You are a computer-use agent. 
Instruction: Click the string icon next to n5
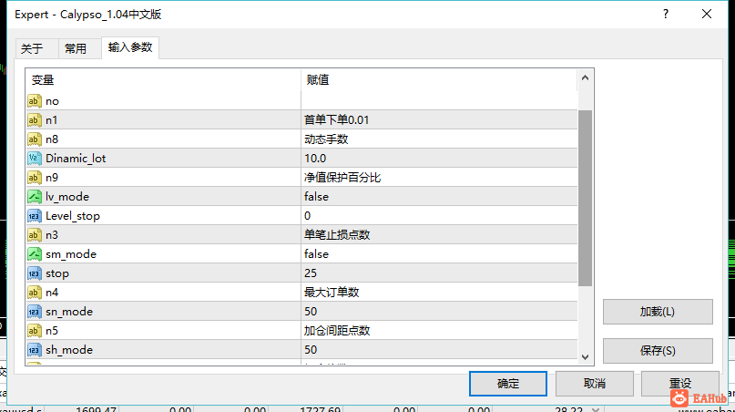(35, 331)
